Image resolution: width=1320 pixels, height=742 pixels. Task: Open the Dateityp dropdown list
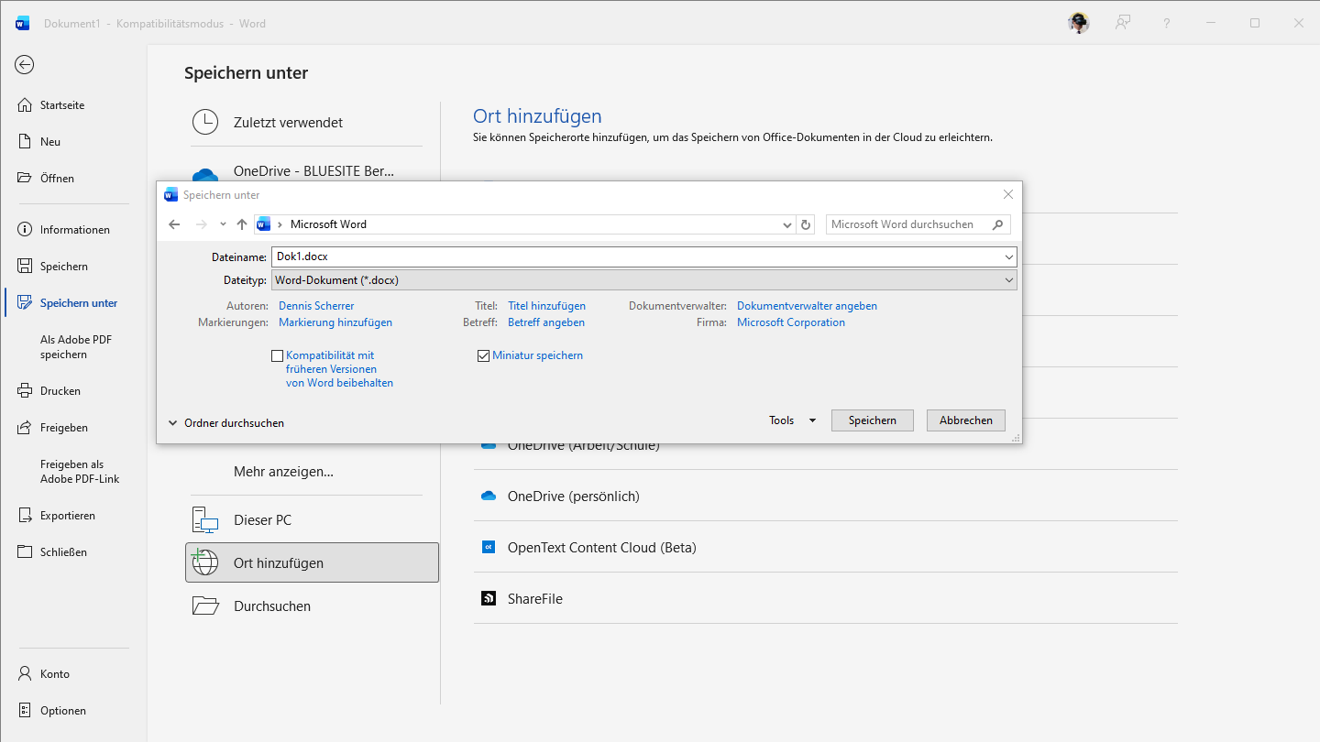coord(644,280)
